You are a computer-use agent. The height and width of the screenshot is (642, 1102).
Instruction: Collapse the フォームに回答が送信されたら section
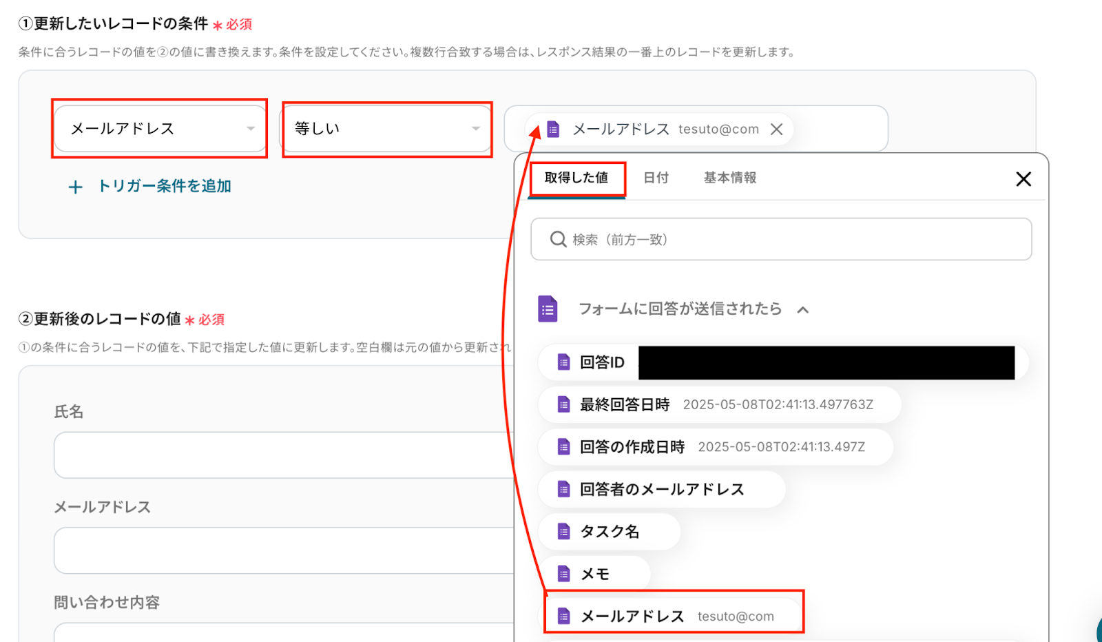point(802,310)
